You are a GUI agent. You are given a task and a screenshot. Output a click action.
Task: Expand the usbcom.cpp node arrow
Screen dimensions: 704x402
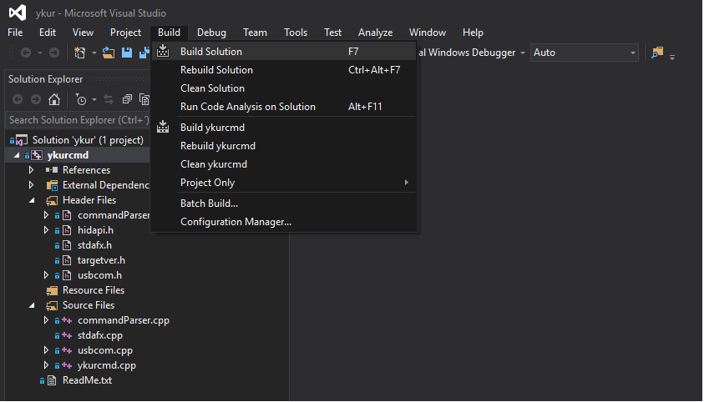click(x=47, y=350)
